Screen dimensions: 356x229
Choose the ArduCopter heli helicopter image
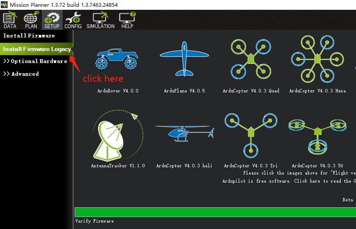pos(184,134)
